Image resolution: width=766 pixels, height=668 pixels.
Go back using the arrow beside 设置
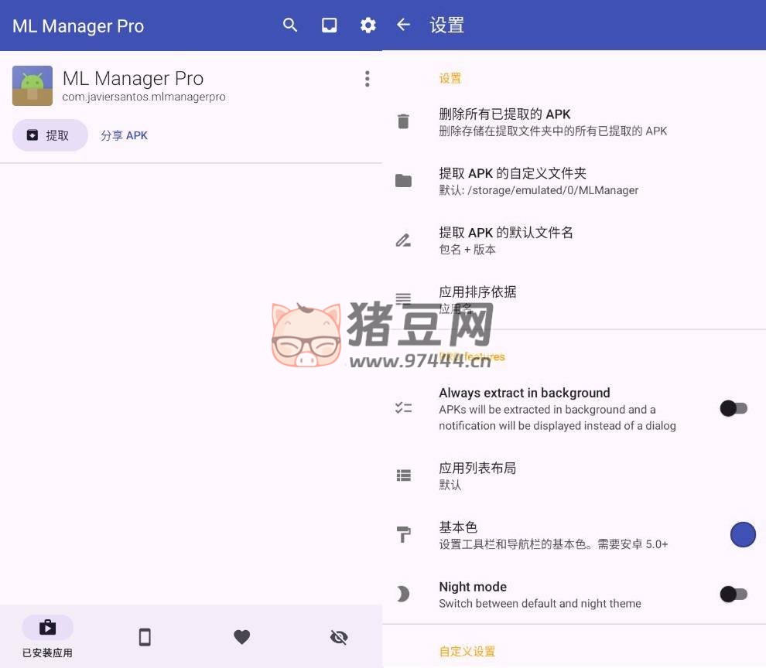(x=404, y=25)
